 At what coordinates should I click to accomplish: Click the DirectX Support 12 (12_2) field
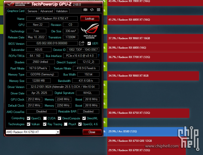click(x=88, y=62)
